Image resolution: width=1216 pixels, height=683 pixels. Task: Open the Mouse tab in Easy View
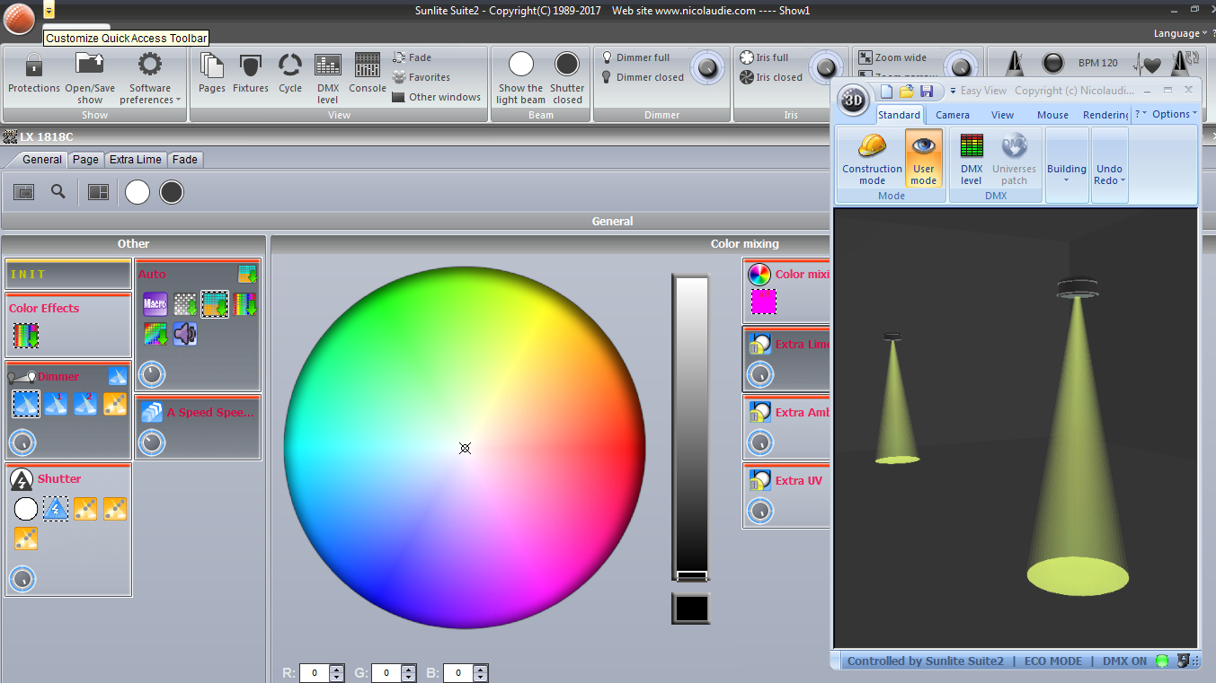[1053, 115]
